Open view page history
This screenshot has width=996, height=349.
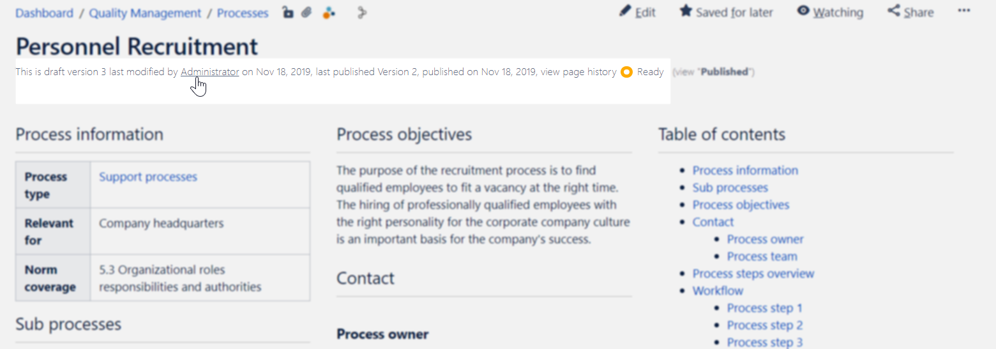[x=578, y=72]
